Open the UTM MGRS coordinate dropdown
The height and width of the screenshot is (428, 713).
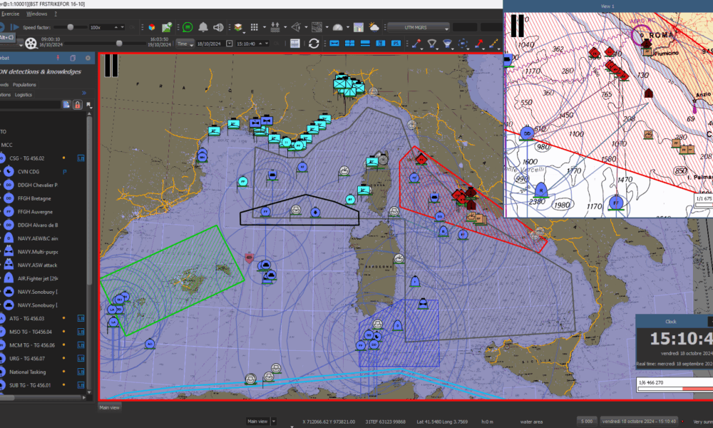[x=419, y=27]
